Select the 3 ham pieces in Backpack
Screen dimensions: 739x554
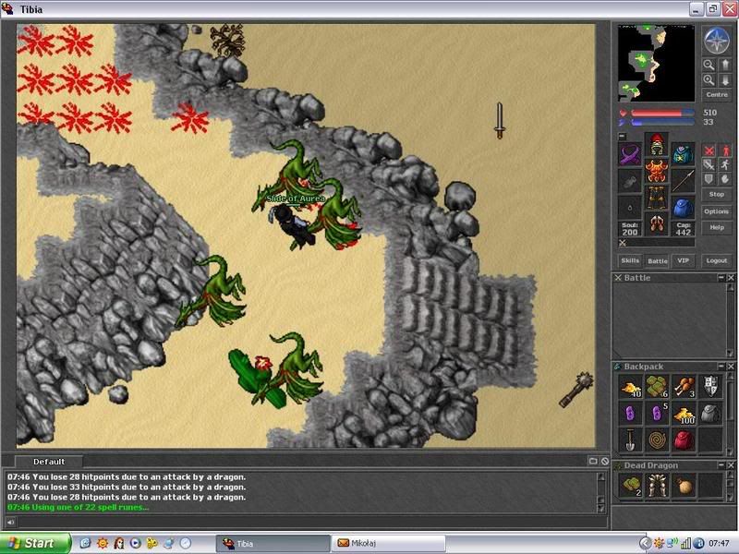[684, 387]
